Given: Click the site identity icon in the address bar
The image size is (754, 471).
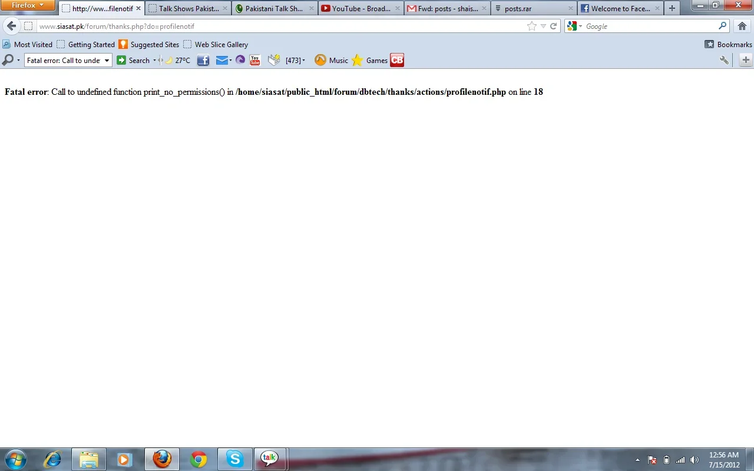Looking at the screenshot, I should tap(28, 26).
